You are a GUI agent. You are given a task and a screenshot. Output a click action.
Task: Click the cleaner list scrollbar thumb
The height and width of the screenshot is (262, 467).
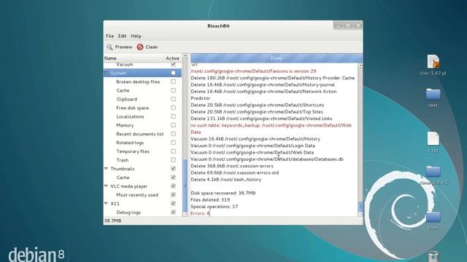click(x=185, y=186)
